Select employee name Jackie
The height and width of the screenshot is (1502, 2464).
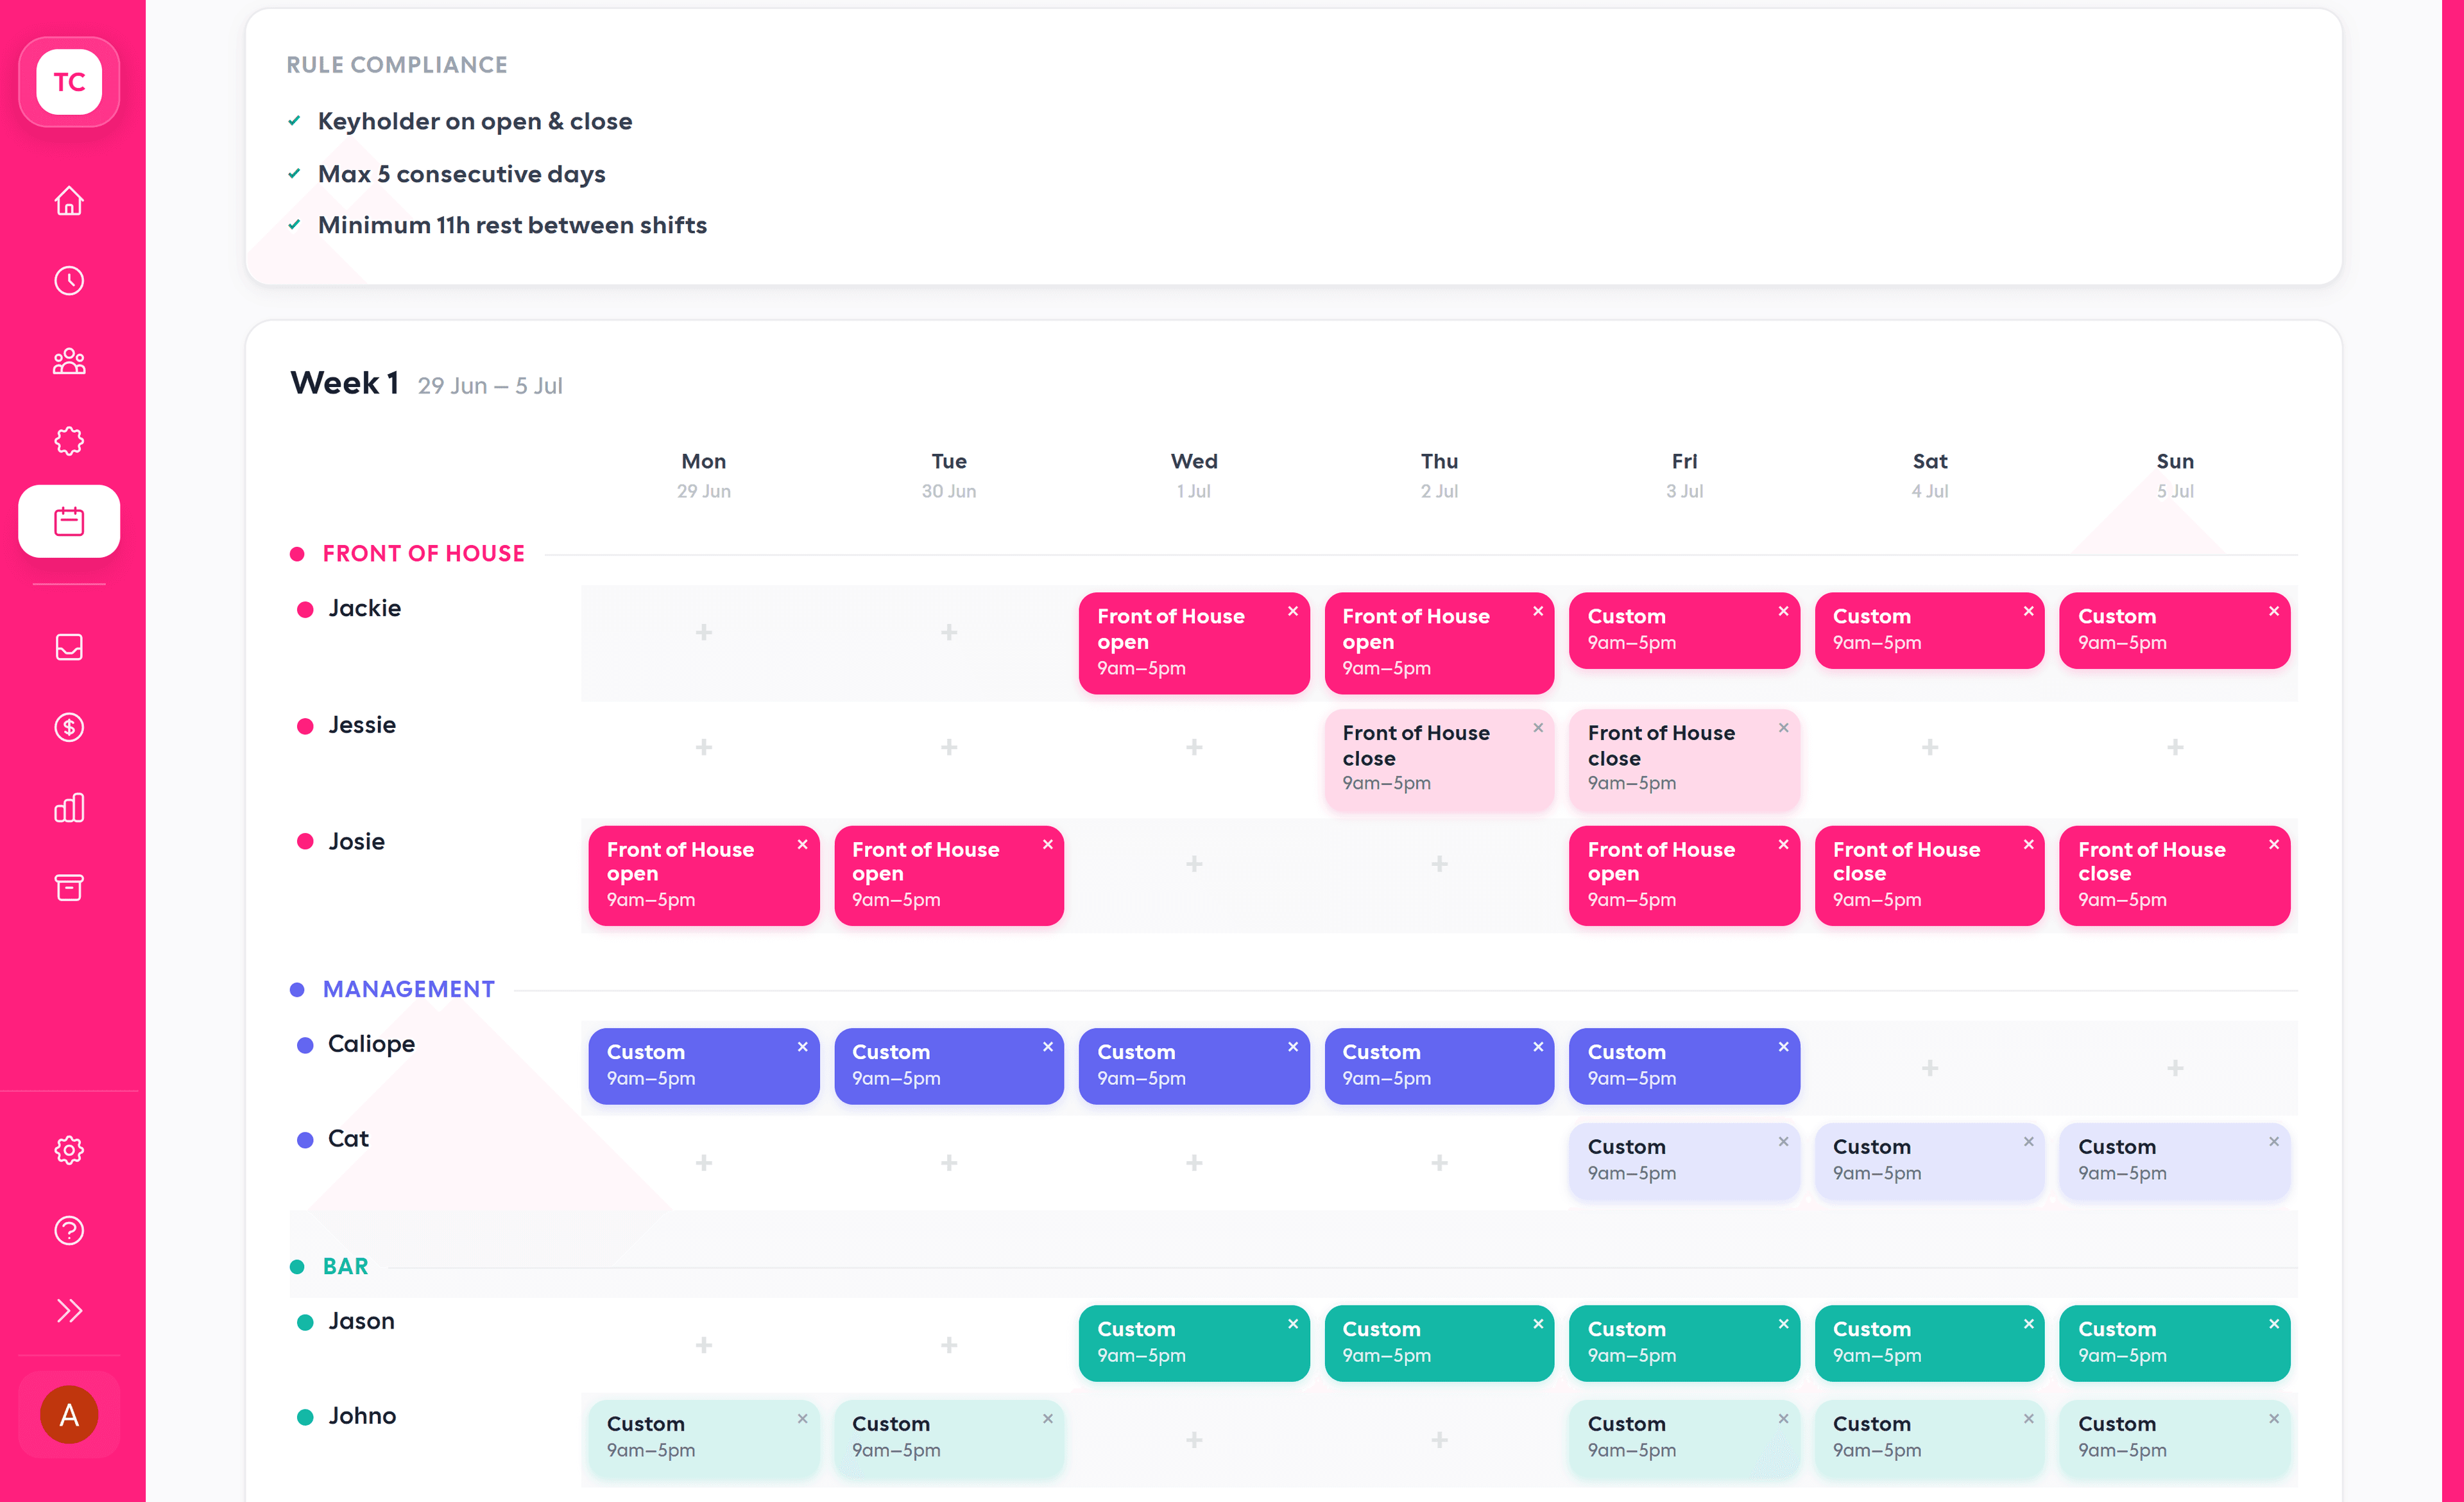(364, 608)
